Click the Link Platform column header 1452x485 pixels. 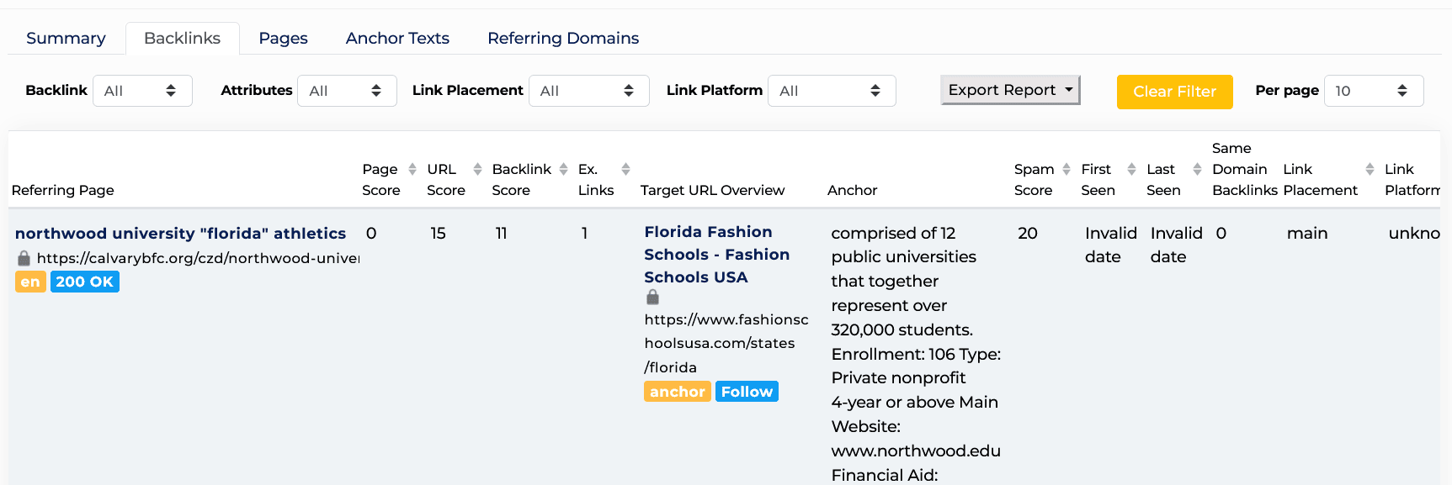1412,180
